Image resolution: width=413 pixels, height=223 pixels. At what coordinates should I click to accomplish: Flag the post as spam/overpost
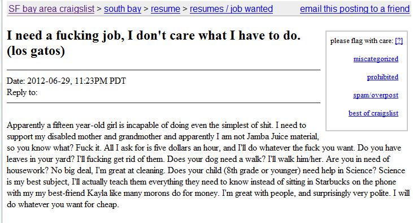[376, 95]
